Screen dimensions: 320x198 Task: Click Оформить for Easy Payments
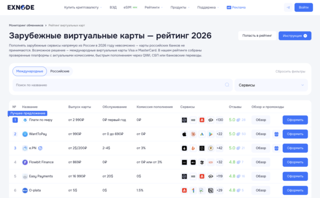295,176
